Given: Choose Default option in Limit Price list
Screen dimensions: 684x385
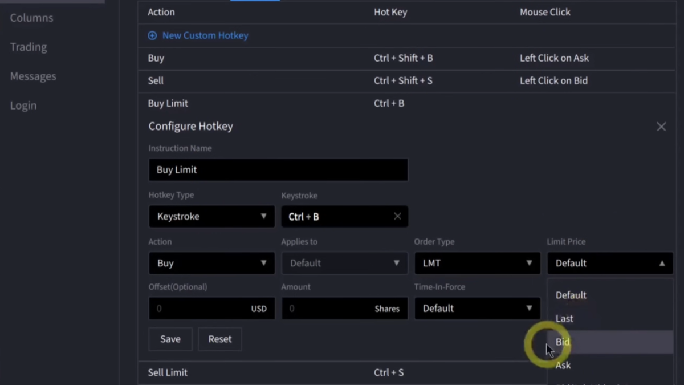Looking at the screenshot, I should click(x=610, y=295).
